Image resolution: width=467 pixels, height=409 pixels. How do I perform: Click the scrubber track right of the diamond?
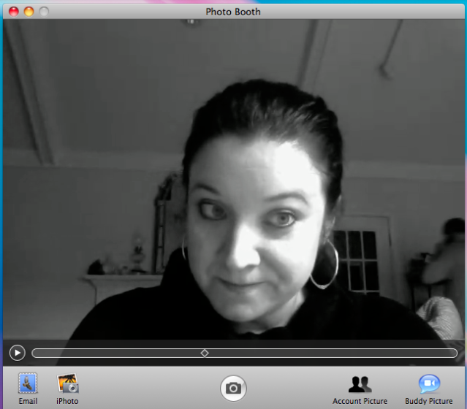pos(329,353)
